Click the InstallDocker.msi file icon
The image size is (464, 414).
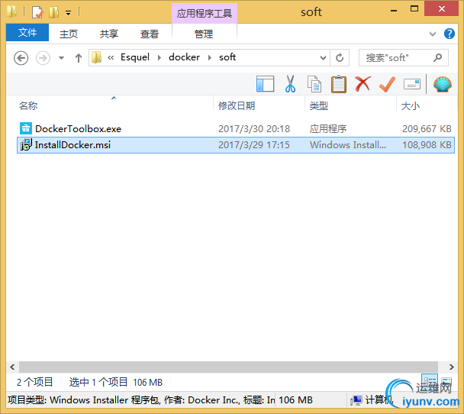pyautogui.click(x=26, y=145)
